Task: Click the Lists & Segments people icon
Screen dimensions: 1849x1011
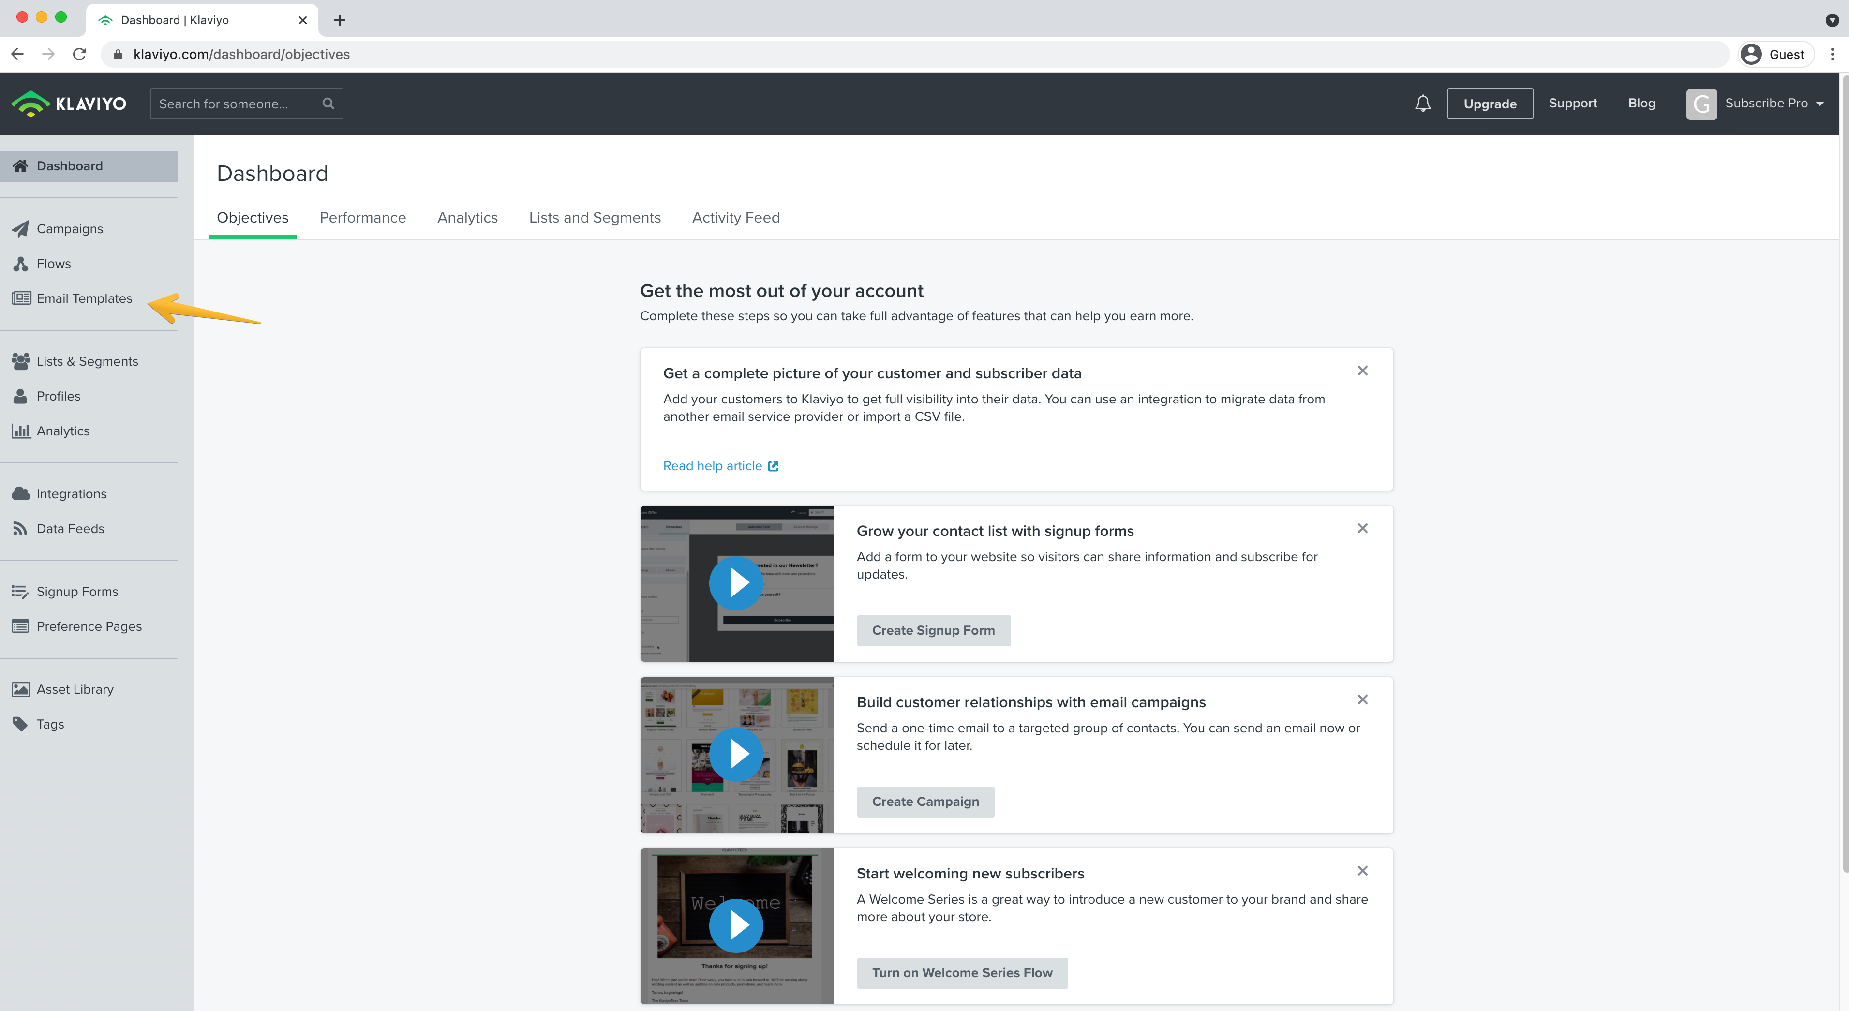Action: pos(21,361)
